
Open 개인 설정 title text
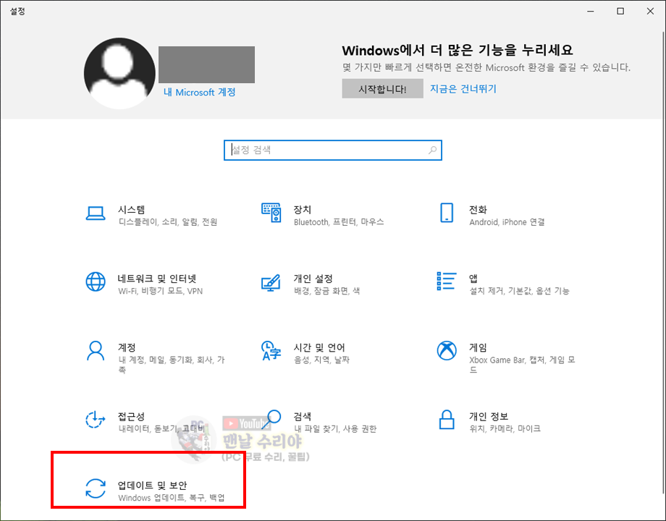point(313,279)
